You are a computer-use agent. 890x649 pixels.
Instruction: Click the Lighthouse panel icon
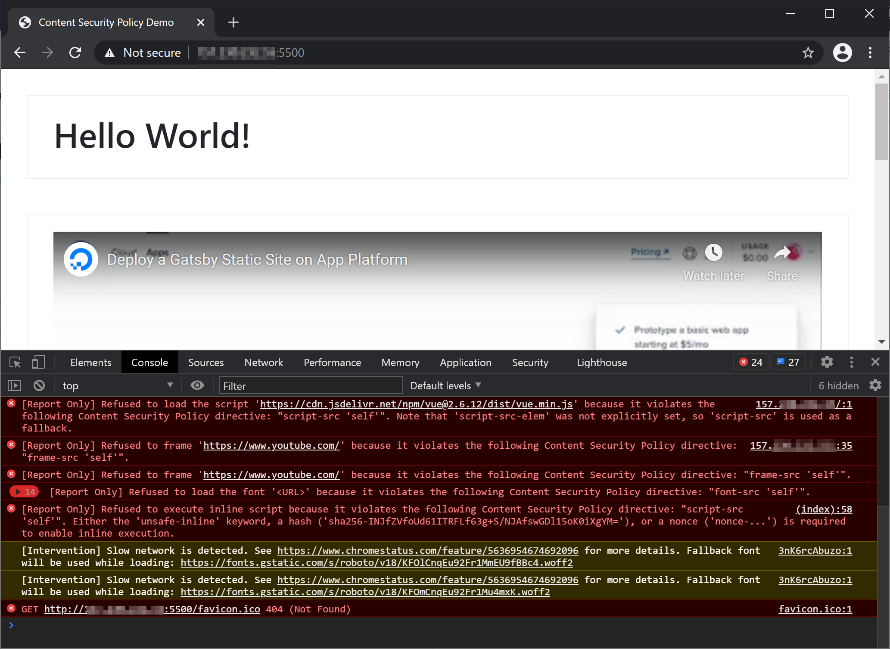click(x=601, y=362)
